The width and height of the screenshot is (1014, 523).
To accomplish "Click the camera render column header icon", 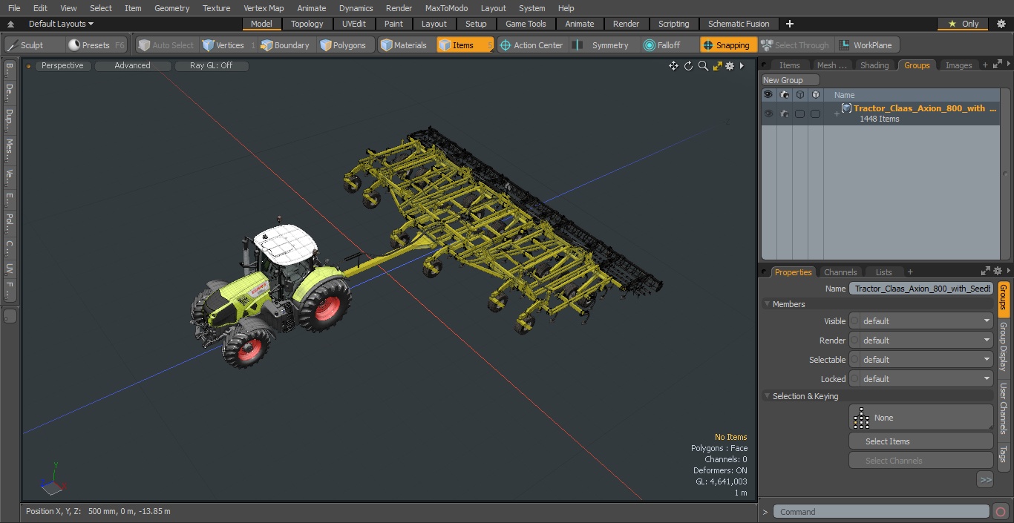I will coord(784,95).
